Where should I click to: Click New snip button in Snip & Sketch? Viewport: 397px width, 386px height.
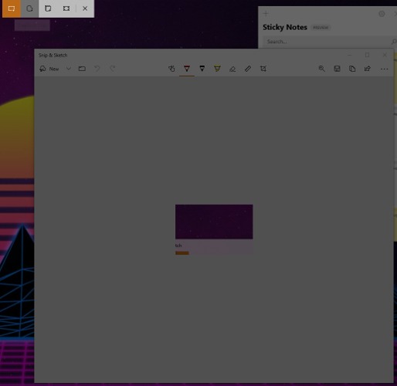[x=49, y=69]
